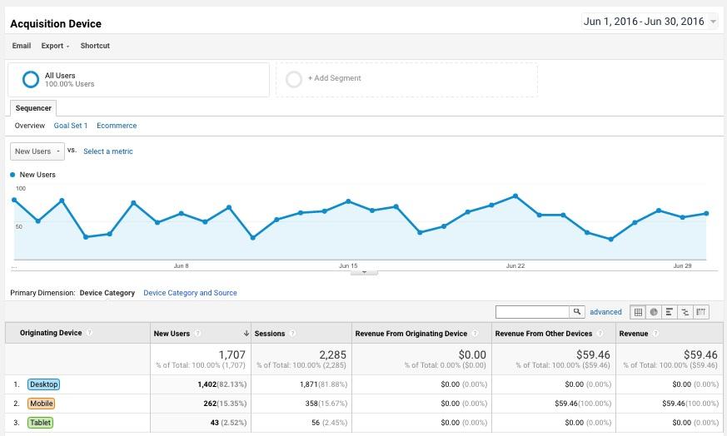Click help icon beside Sessions column header

[293, 334]
